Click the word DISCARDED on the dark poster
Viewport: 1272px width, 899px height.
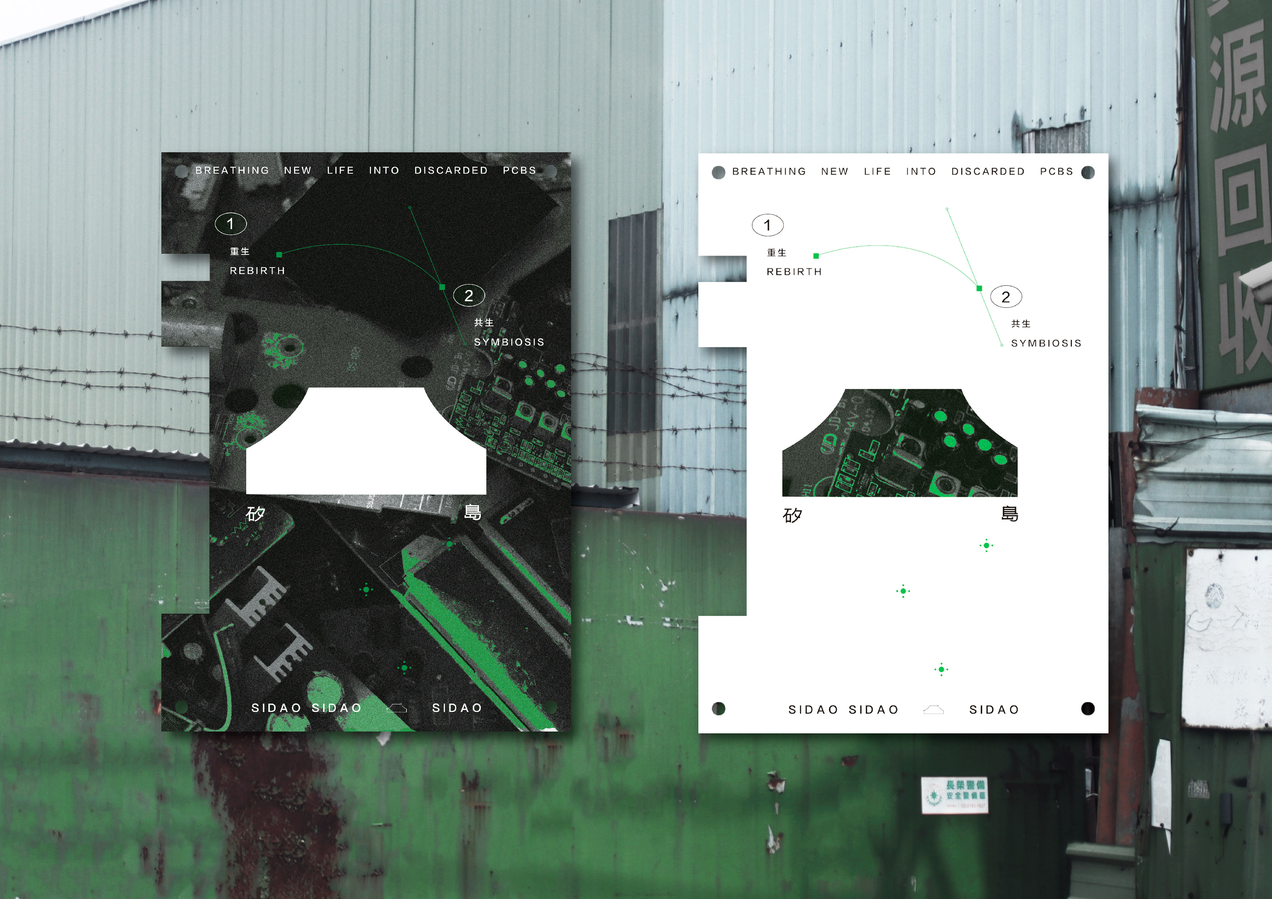click(451, 171)
